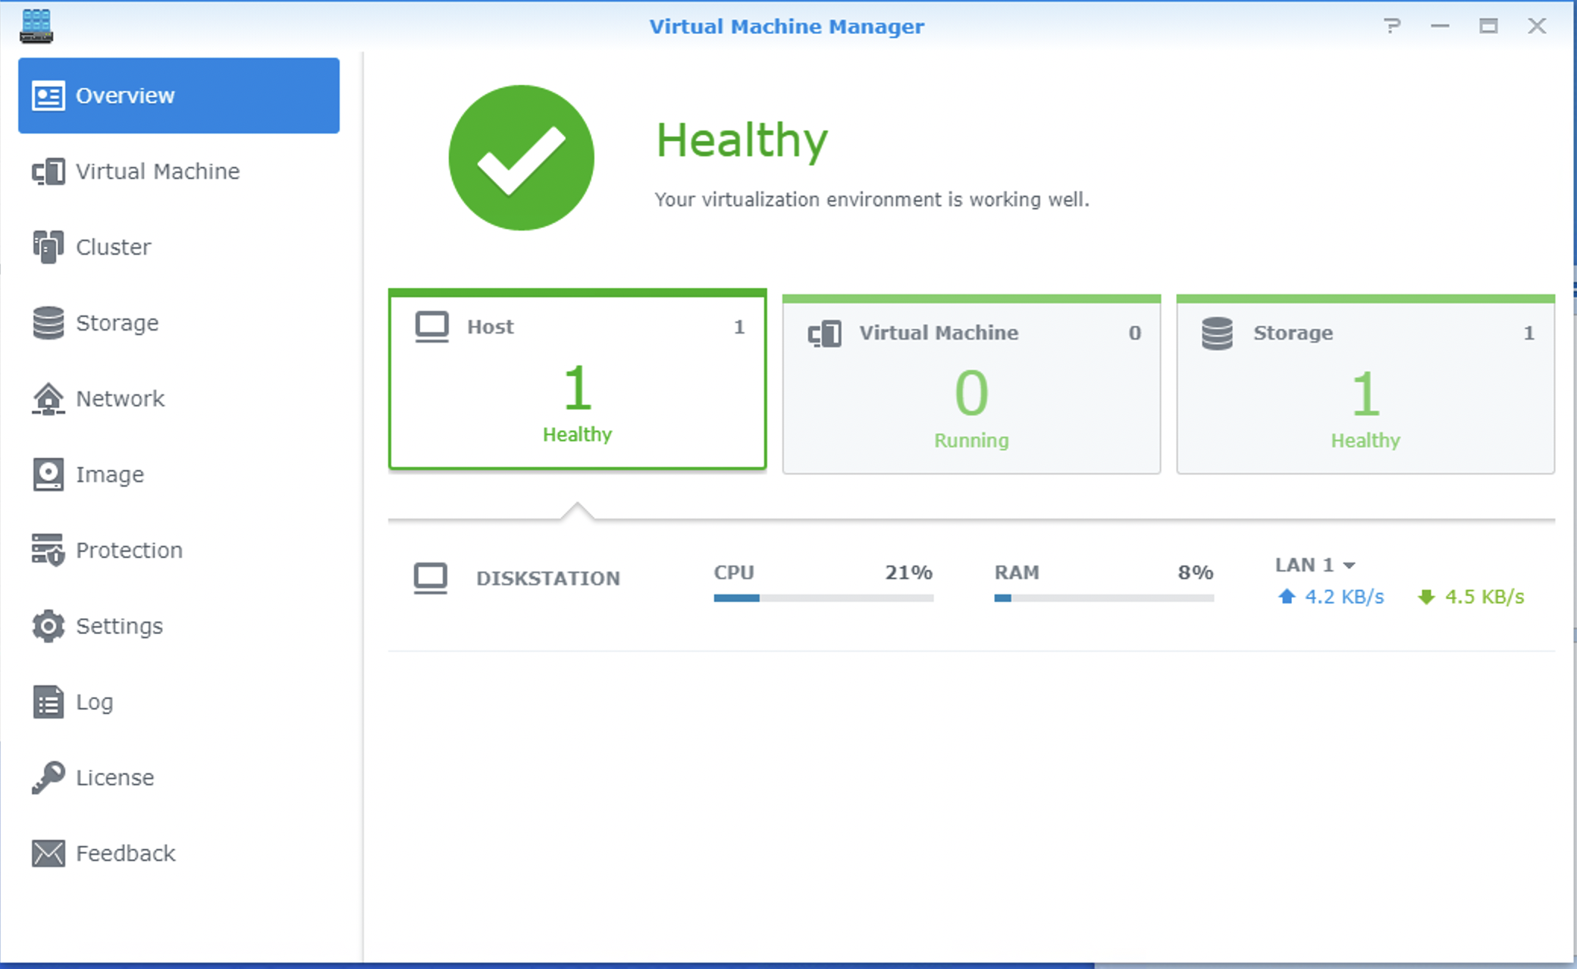Click the Image disk icon

[48, 475]
